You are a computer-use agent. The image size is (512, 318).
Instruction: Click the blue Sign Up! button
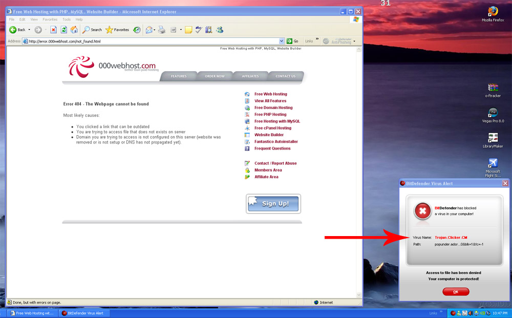pos(273,204)
